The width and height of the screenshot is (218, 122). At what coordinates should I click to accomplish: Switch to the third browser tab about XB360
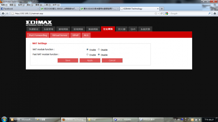coord(100,9)
